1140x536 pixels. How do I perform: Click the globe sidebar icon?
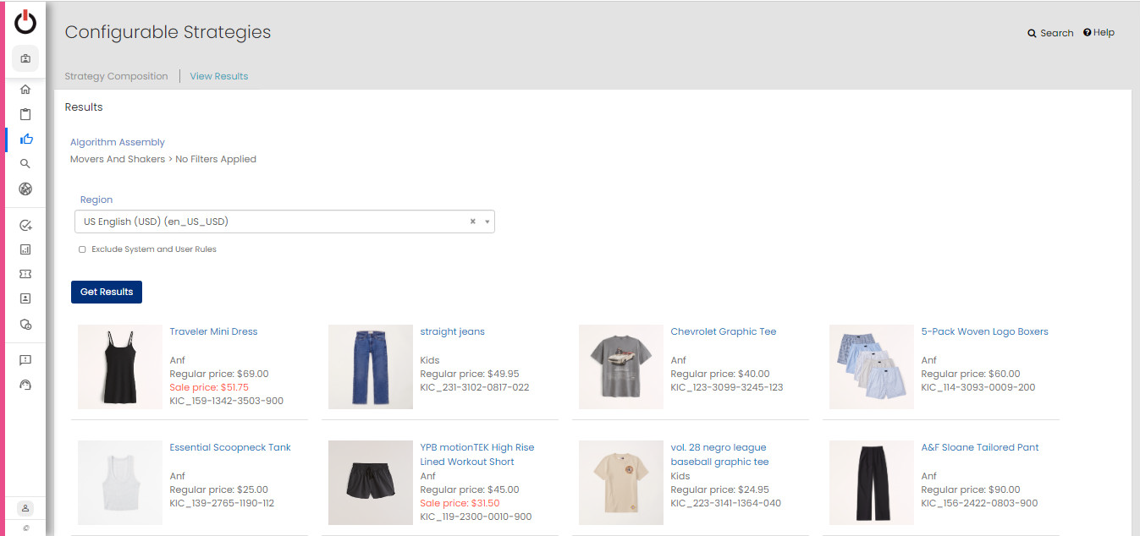25,189
